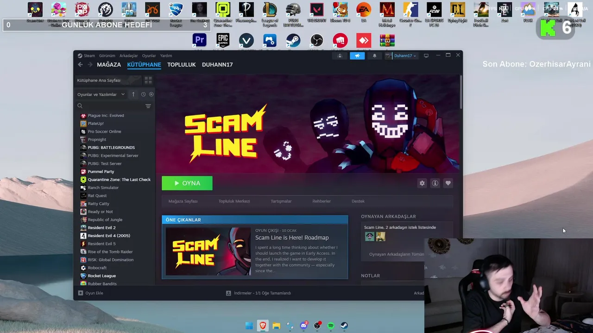Switch to library grid view icon

(148, 80)
